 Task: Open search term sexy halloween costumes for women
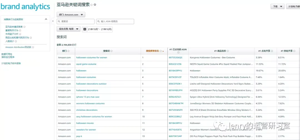pyautogui.click(x=94, y=116)
